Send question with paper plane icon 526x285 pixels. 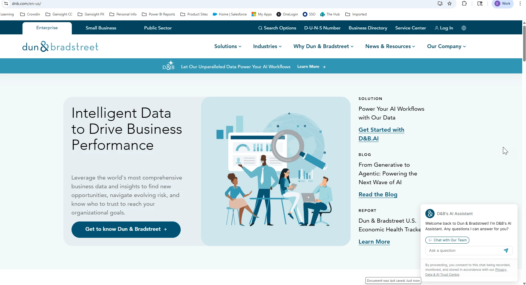point(506,251)
